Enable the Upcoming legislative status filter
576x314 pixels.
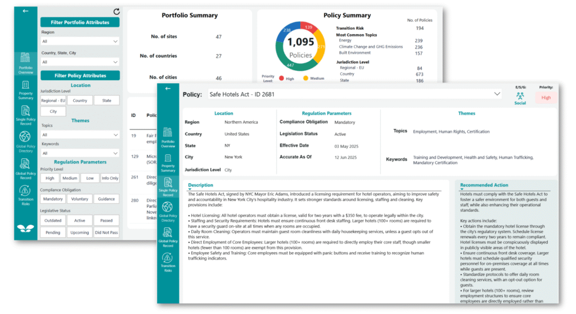[x=79, y=232]
